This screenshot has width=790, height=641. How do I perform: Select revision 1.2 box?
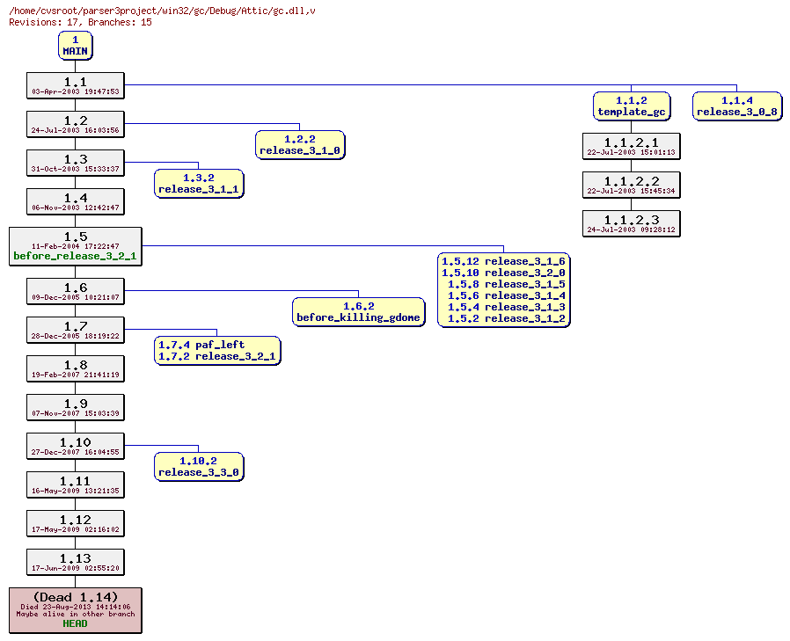pyautogui.click(x=75, y=124)
